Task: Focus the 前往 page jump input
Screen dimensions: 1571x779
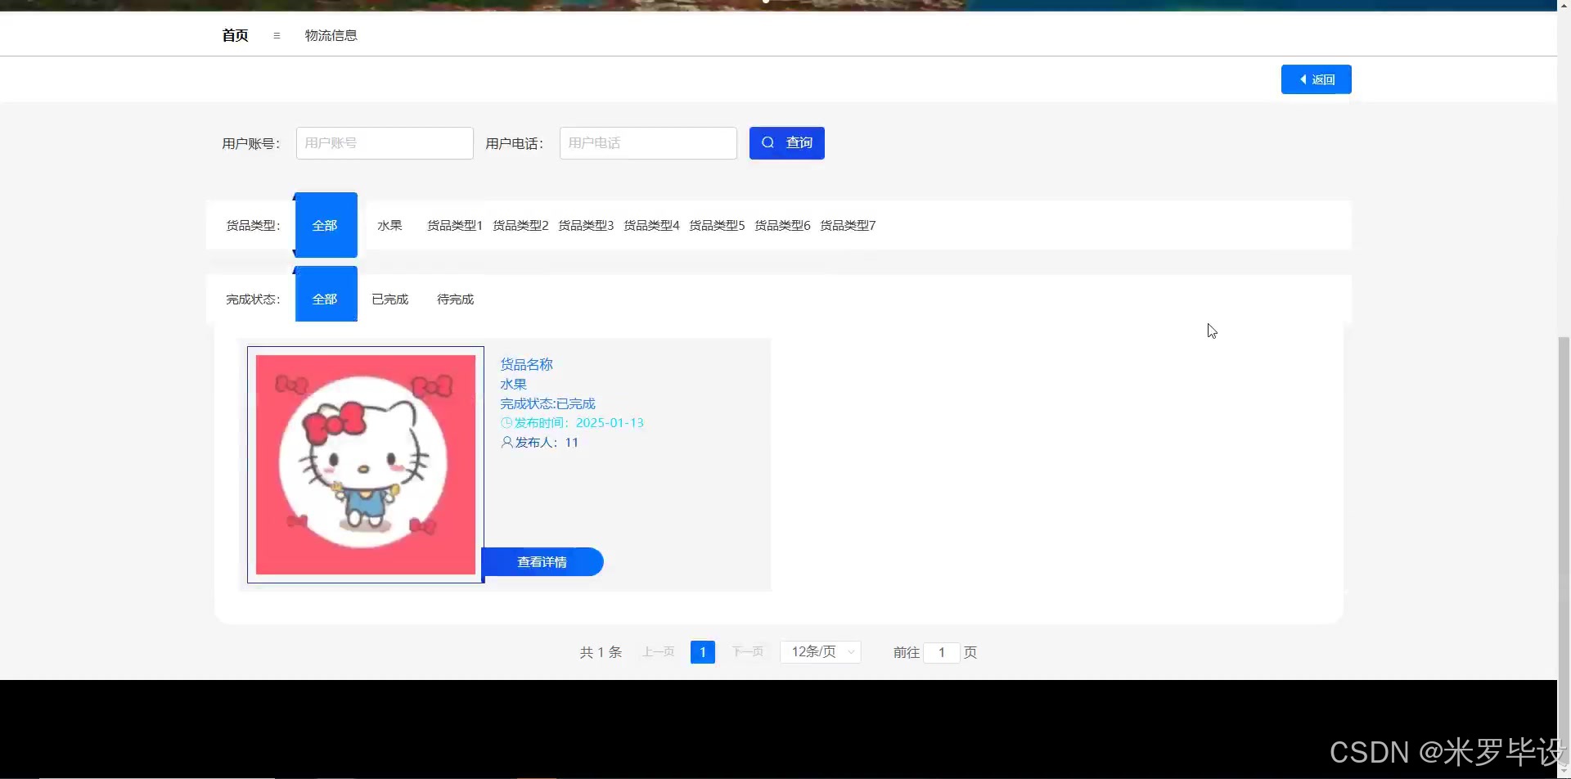Action: pos(942,652)
